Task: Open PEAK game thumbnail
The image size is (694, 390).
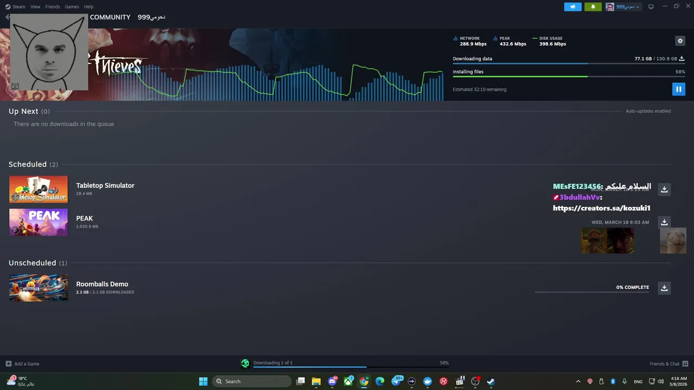Action: coord(38,222)
